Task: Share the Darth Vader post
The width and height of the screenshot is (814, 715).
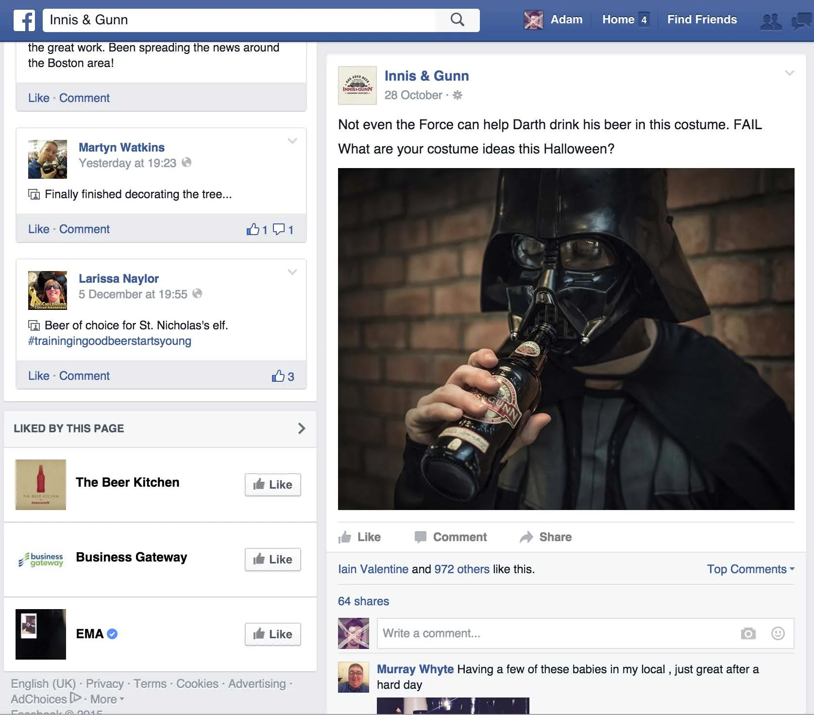Action: (x=545, y=537)
